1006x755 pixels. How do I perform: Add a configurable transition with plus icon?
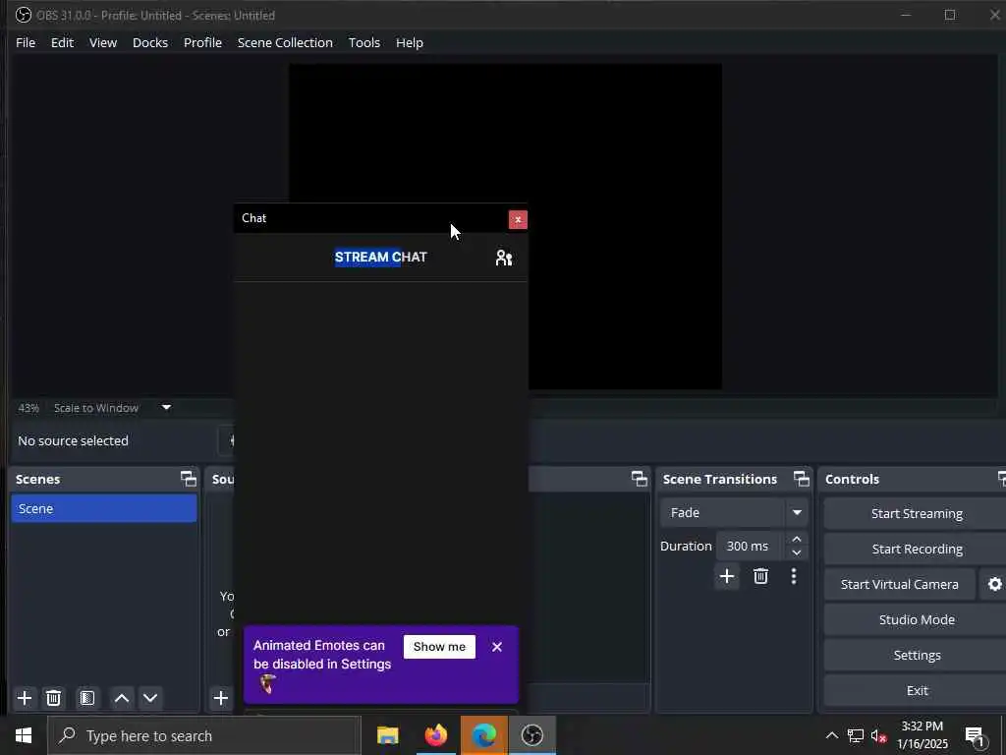pyautogui.click(x=727, y=576)
